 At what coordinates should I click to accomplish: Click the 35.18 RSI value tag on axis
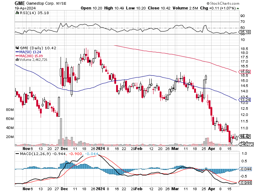[245, 32]
